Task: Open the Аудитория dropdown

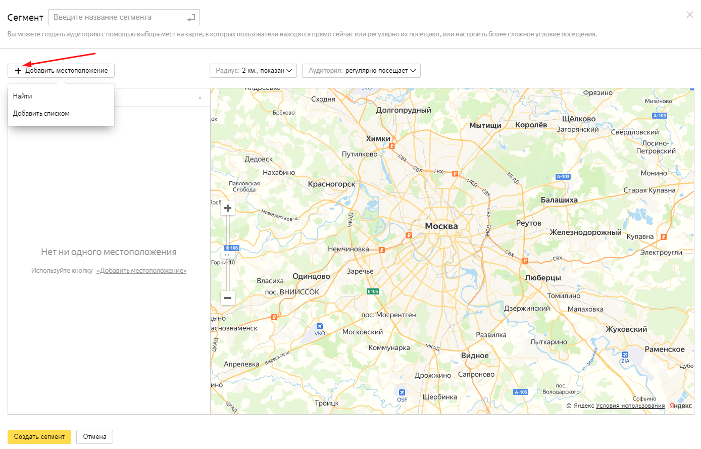Action: (x=361, y=71)
